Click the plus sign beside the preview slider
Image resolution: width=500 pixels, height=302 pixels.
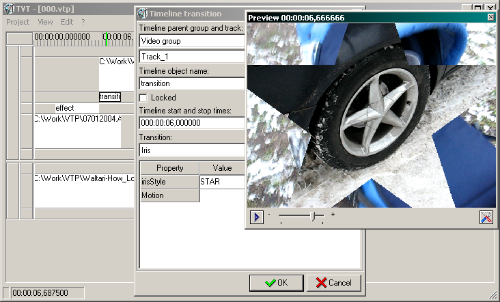click(333, 215)
